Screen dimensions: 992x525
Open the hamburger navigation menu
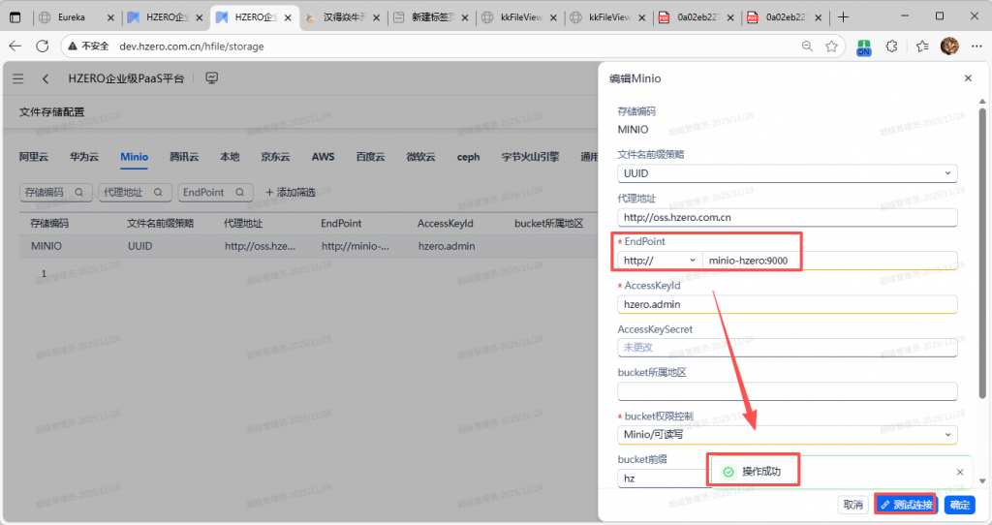18,78
